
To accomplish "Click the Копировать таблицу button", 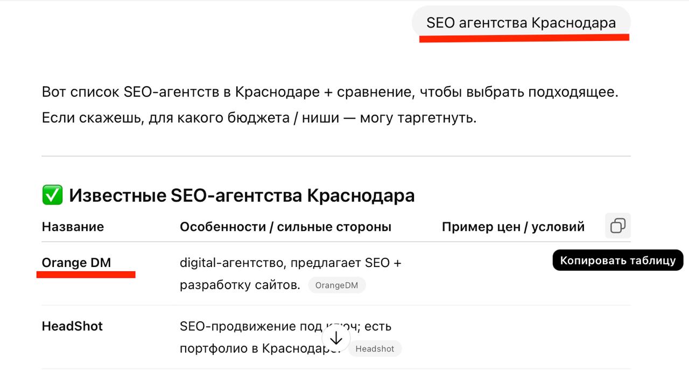I will 617,260.
